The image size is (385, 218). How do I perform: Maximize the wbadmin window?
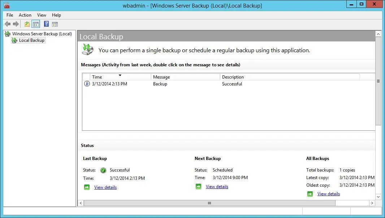coord(362,4)
